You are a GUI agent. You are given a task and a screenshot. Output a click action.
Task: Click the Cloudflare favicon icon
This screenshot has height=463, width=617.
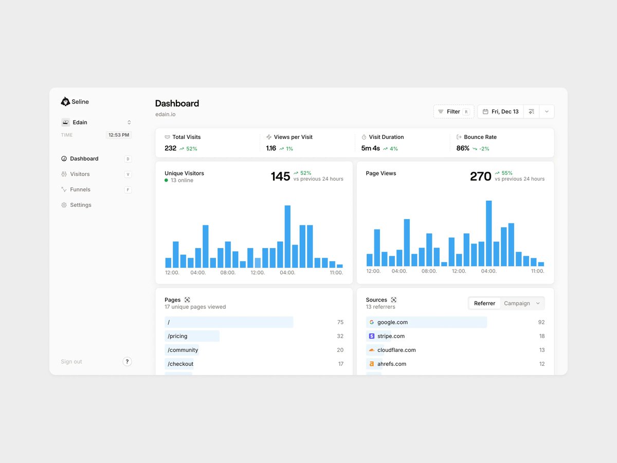372,350
